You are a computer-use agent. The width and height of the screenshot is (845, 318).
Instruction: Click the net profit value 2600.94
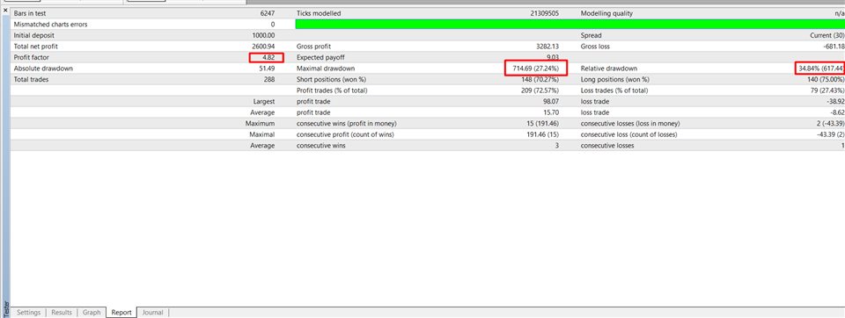262,47
